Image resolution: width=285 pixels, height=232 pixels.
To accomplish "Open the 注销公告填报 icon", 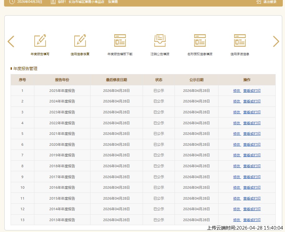I will [x=160, y=41].
